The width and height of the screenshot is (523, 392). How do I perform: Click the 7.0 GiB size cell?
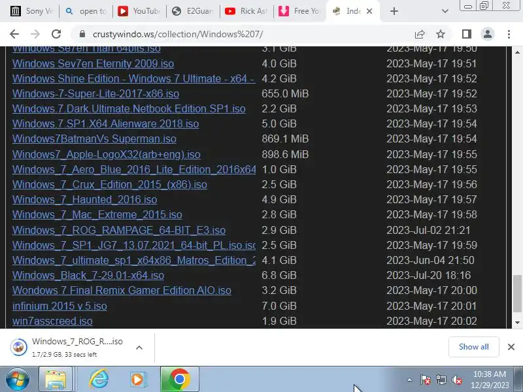(x=279, y=306)
